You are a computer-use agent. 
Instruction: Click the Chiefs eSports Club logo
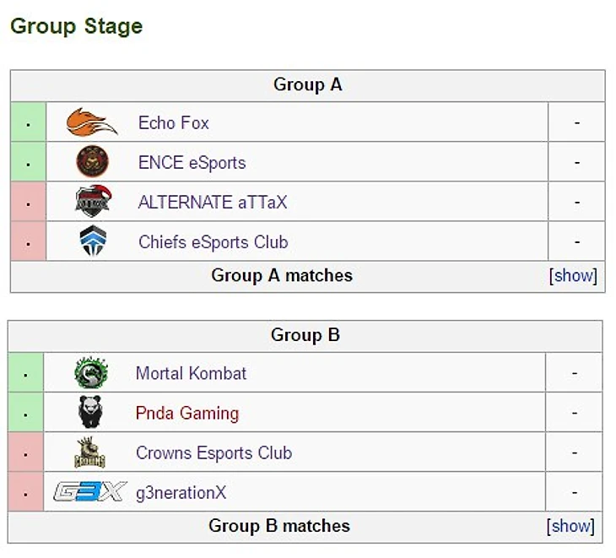92,241
